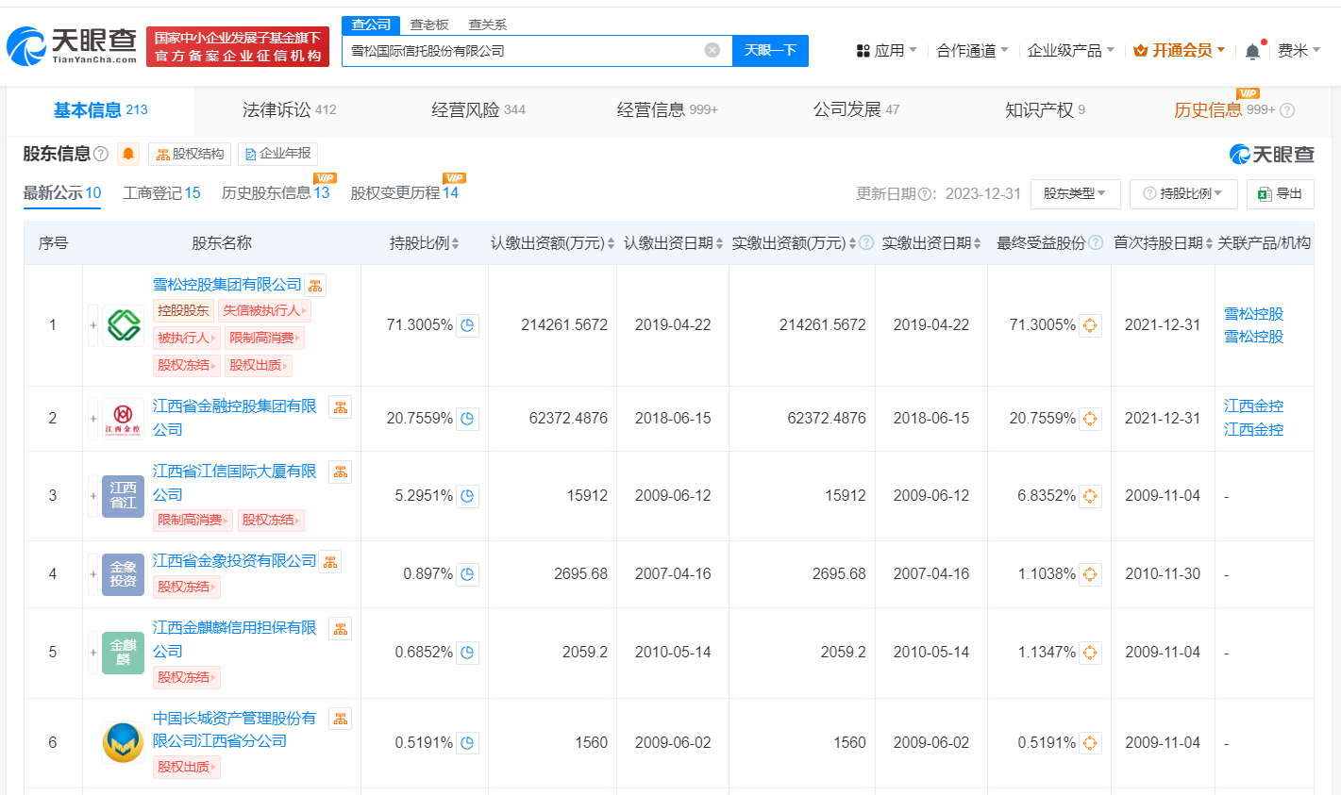The width and height of the screenshot is (1341, 795).
Task: Open the 开通会员 dropdown
Action: 1179,51
